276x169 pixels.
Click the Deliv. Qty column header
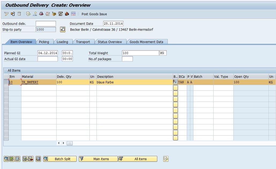tap(73, 76)
